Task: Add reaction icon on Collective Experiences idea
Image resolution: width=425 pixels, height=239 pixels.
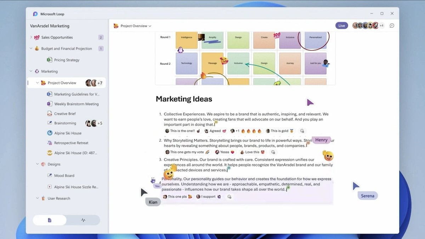Action: click(302, 131)
